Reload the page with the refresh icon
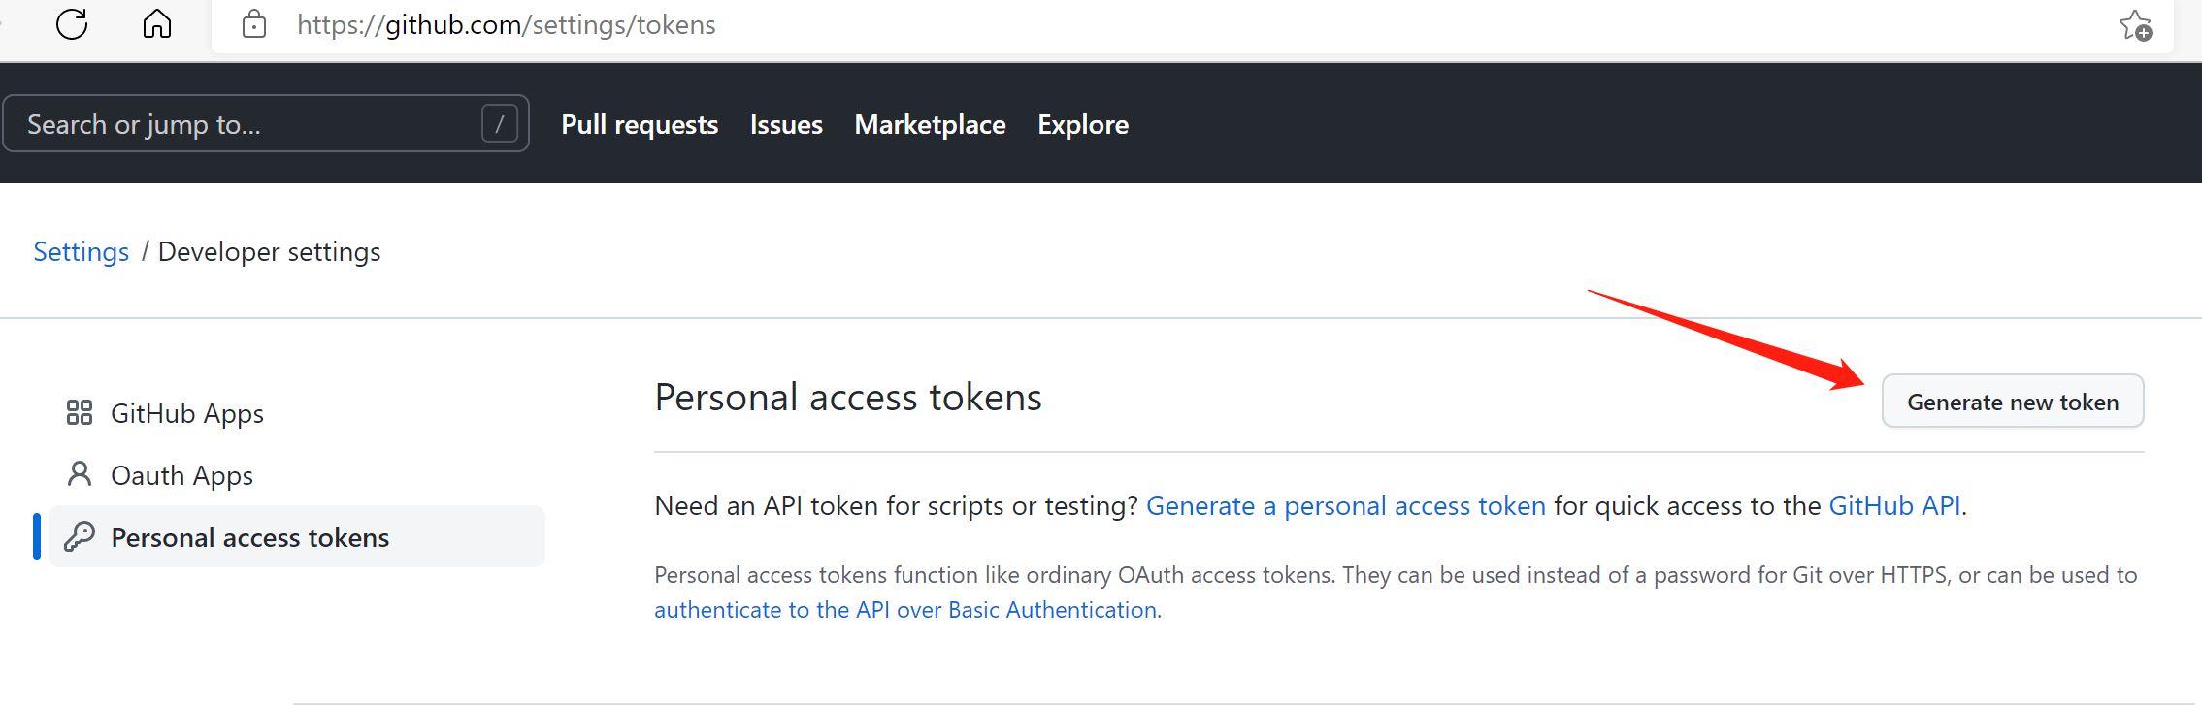The image size is (2202, 709). click(72, 23)
